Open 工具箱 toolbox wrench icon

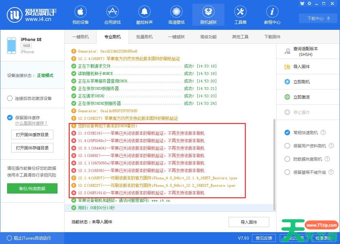pos(240,13)
